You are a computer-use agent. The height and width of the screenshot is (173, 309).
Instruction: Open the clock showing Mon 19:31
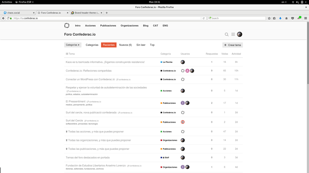point(154,2)
